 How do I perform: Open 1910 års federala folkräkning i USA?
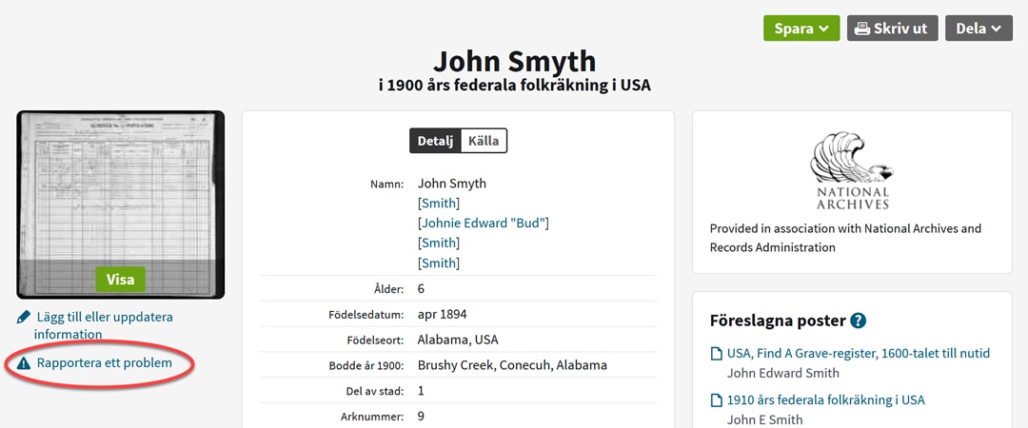click(x=826, y=399)
